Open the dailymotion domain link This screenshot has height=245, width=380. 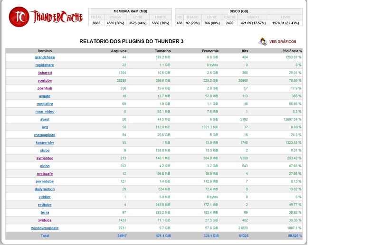(x=45, y=189)
